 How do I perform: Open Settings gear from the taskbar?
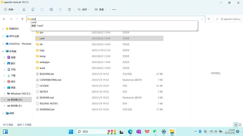164,132
